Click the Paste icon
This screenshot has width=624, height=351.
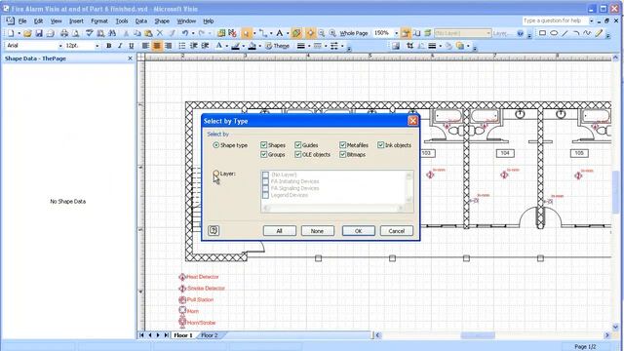tap(148, 33)
